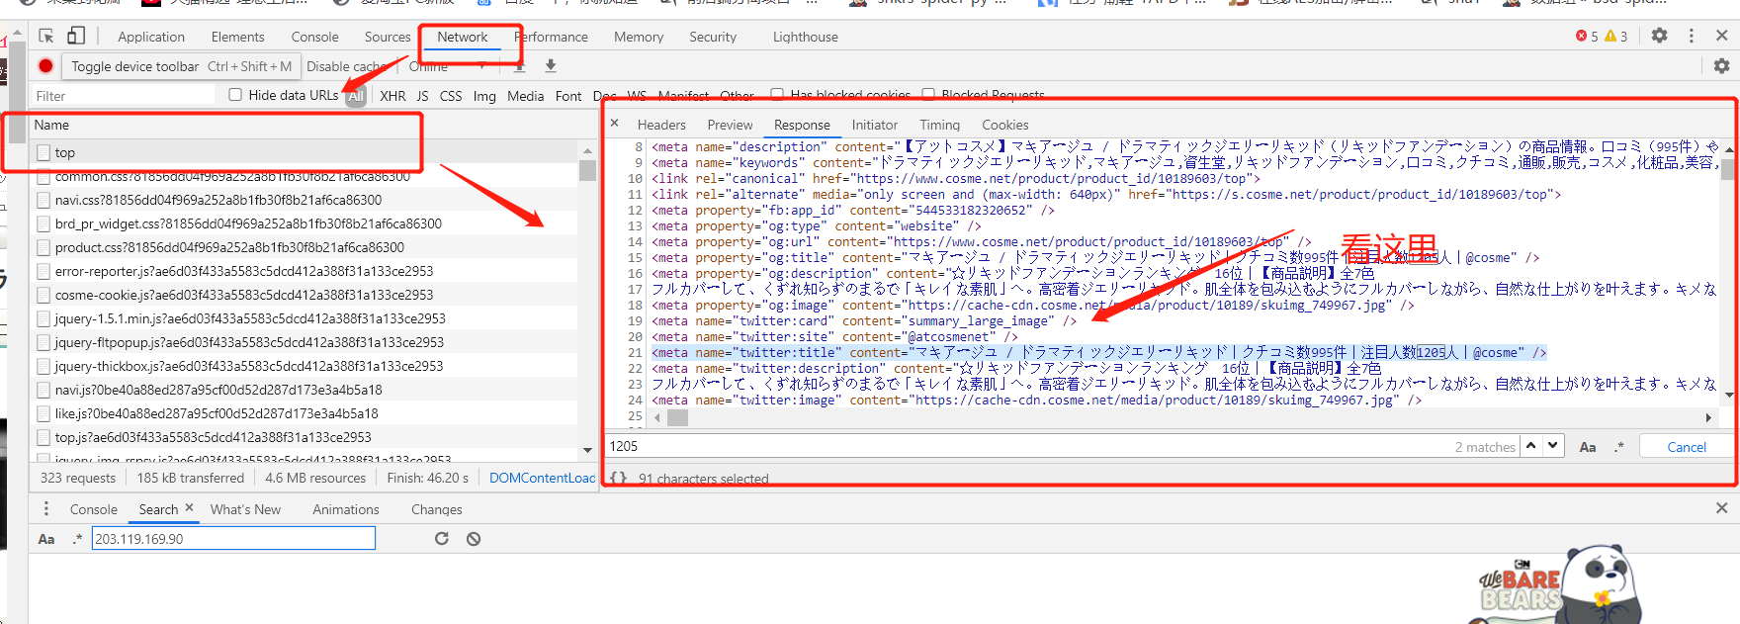Click the clear search results icon

(474, 539)
